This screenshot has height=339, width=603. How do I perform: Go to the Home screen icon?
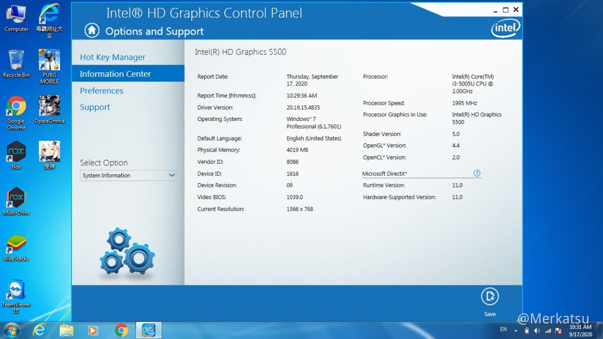point(92,31)
